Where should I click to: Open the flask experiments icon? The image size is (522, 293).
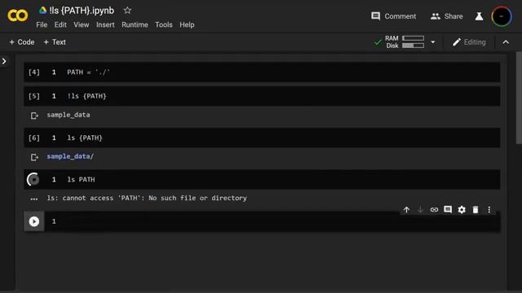[479, 16]
